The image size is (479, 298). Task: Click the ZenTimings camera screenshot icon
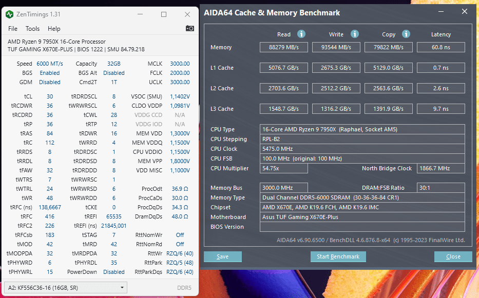coord(190,28)
